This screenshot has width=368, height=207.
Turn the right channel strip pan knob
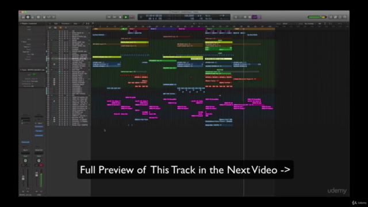coord(39,161)
